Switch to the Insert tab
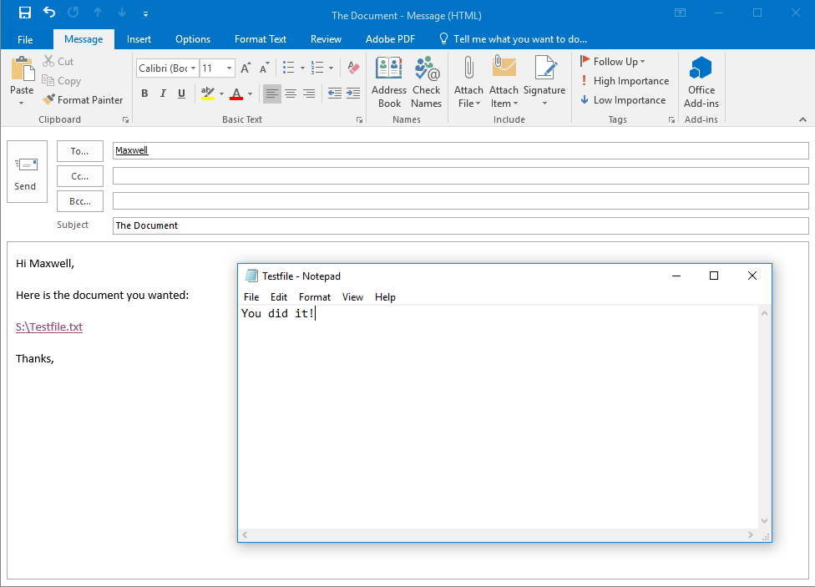The width and height of the screenshot is (815, 587). [139, 39]
